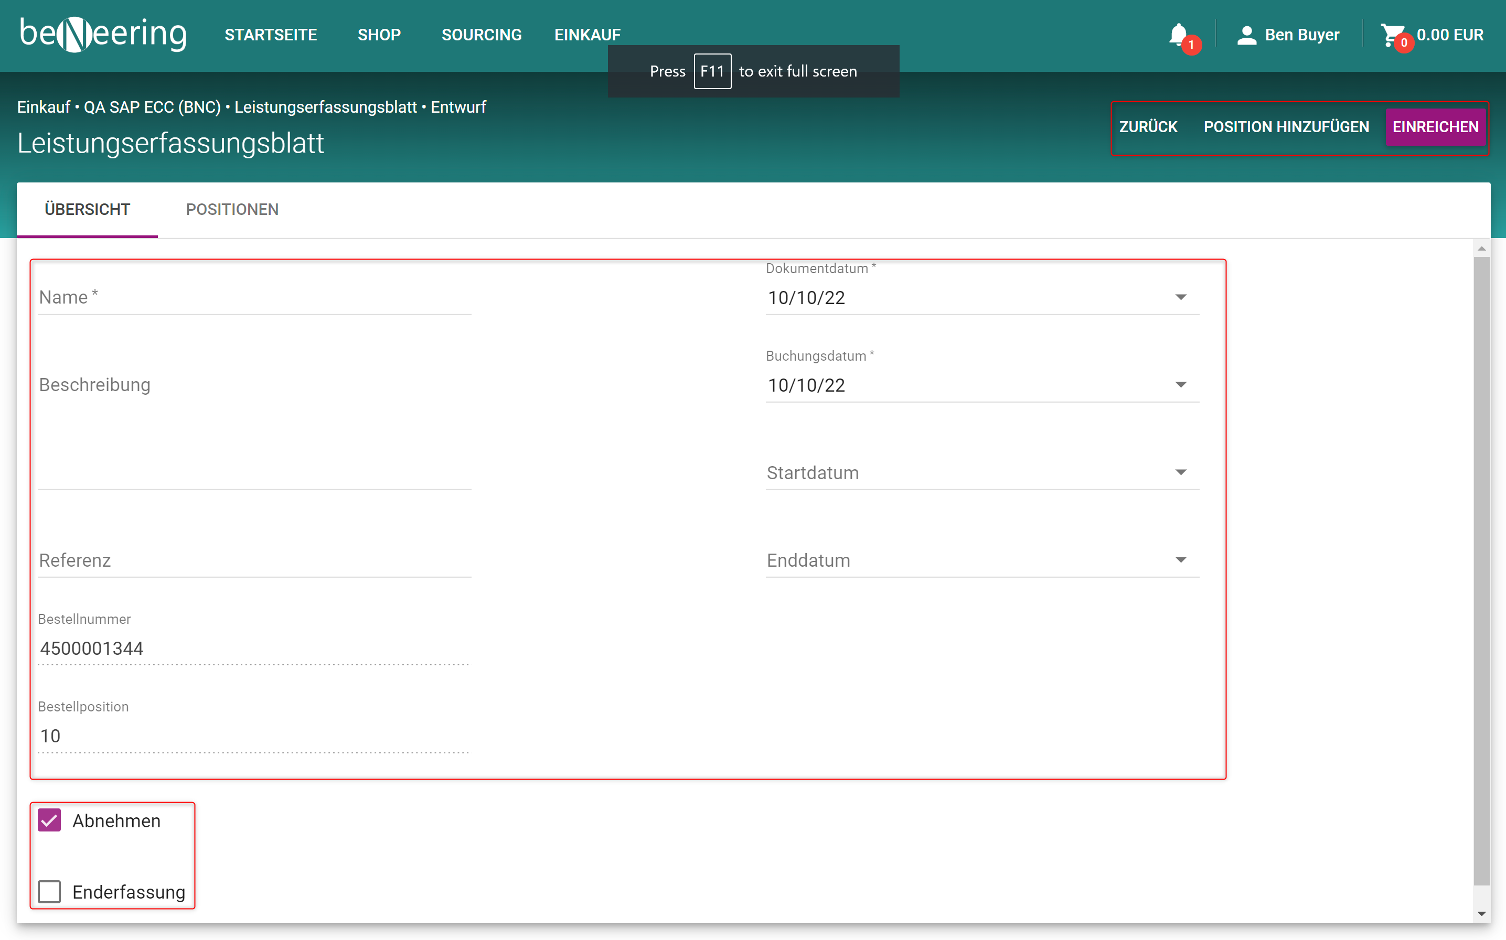Screen dimensions: 1506x940
Task: Open the Enddatum date dropdown
Action: (x=1180, y=560)
